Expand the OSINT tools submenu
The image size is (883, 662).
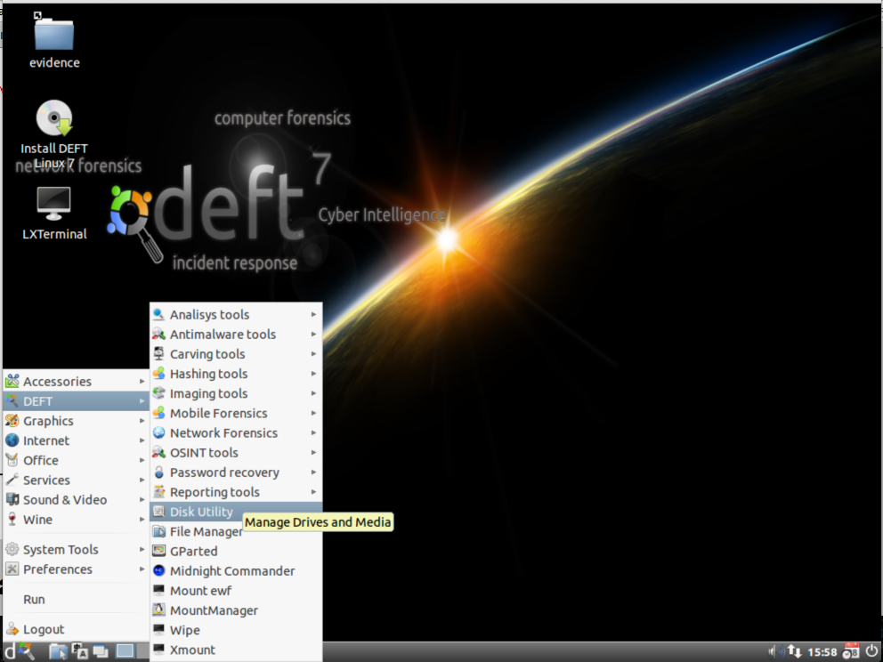236,453
